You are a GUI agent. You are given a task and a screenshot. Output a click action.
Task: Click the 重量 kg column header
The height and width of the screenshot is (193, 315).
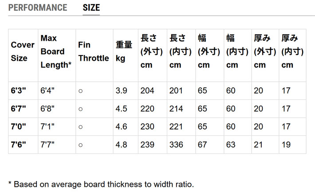tap(124, 51)
